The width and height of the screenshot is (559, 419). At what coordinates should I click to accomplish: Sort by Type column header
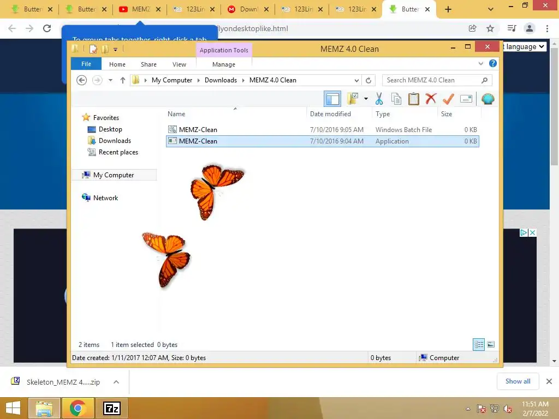coord(405,113)
